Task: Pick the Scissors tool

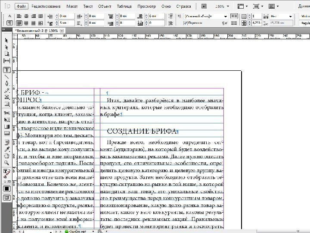Action: pos(7,113)
